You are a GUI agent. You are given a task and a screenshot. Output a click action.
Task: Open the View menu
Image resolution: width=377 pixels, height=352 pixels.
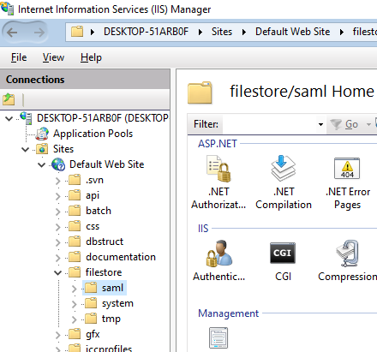coord(53,57)
